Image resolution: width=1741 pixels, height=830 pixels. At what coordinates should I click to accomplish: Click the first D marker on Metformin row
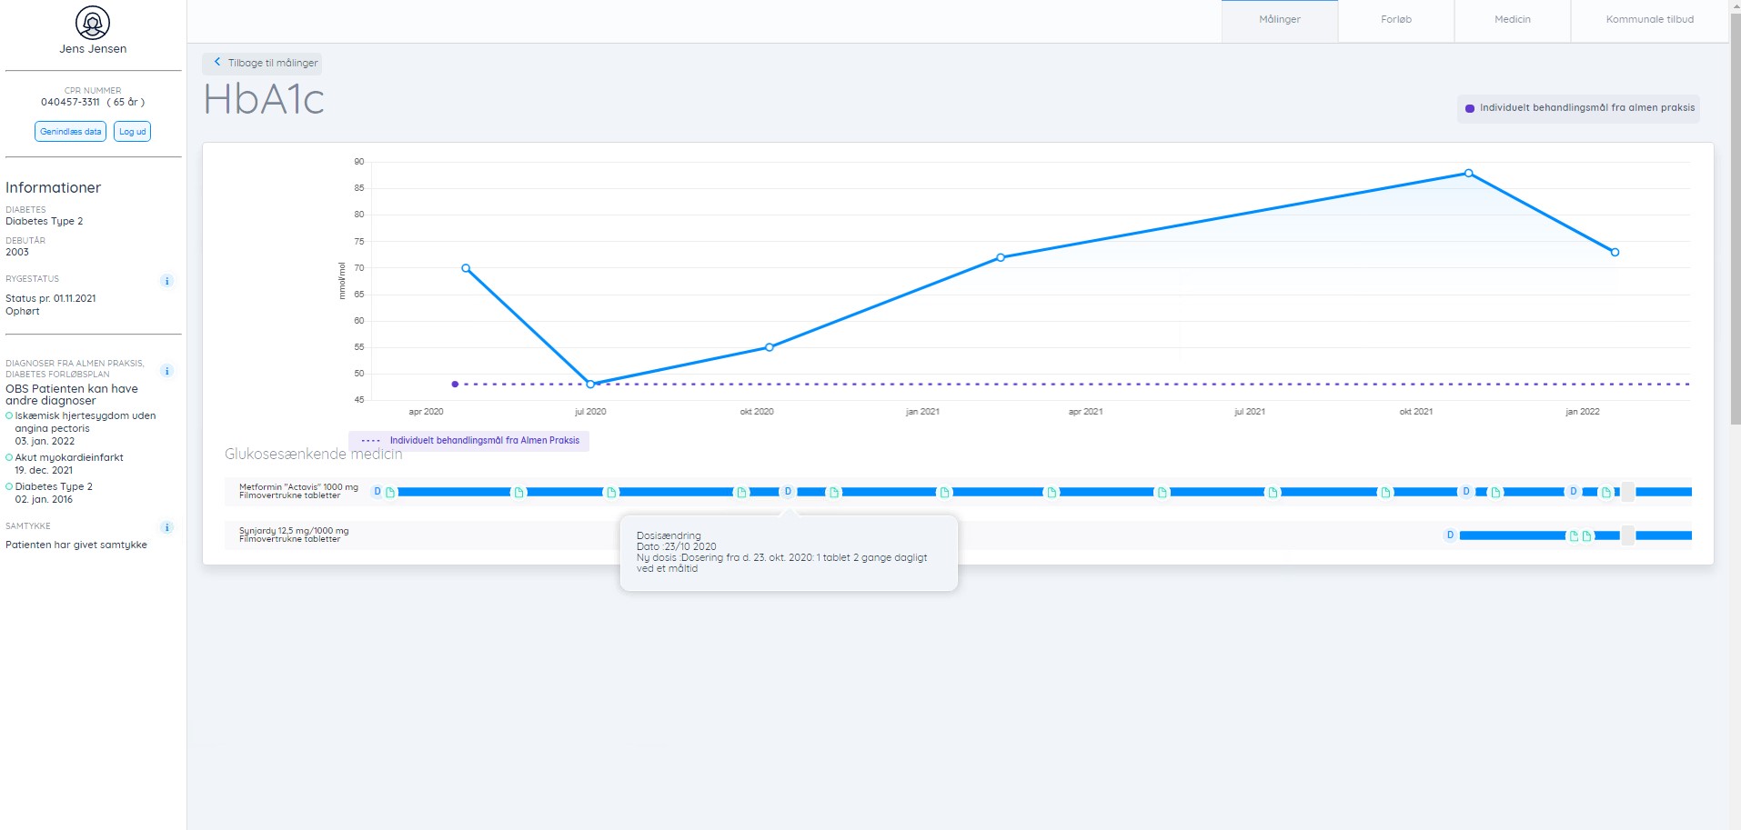377,492
